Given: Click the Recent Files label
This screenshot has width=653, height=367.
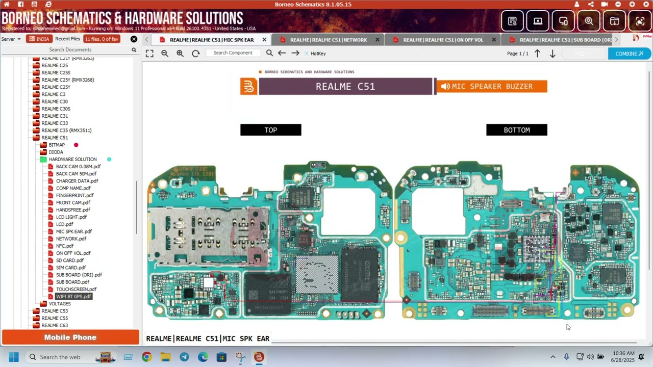Looking at the screenshot, I should (67, 39).
